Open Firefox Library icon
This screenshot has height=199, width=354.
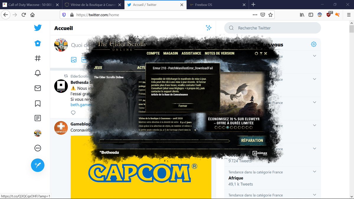tap(302, 15)
